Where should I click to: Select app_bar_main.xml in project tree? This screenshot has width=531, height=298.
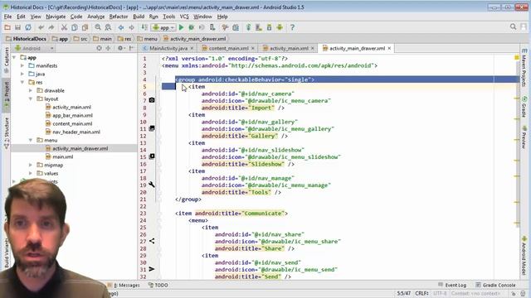(x=69, y=115)
